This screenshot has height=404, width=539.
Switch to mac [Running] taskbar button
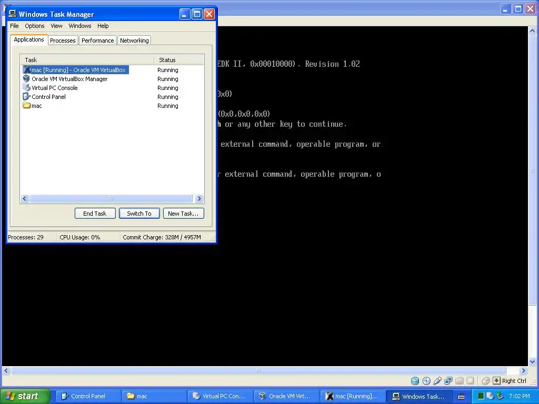(x=353, y=396)
